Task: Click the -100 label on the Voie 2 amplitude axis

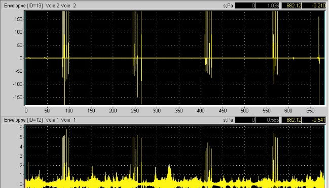Action: [18, 84]
